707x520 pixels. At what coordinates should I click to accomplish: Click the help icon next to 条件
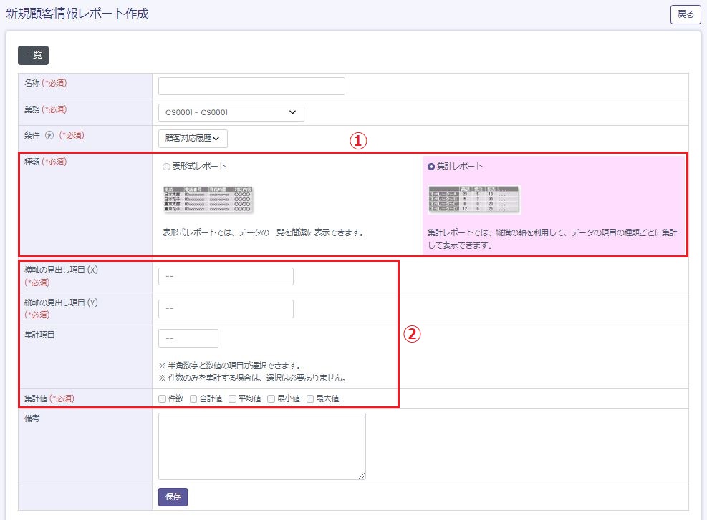pyautogui.click(x=49, y=134)
